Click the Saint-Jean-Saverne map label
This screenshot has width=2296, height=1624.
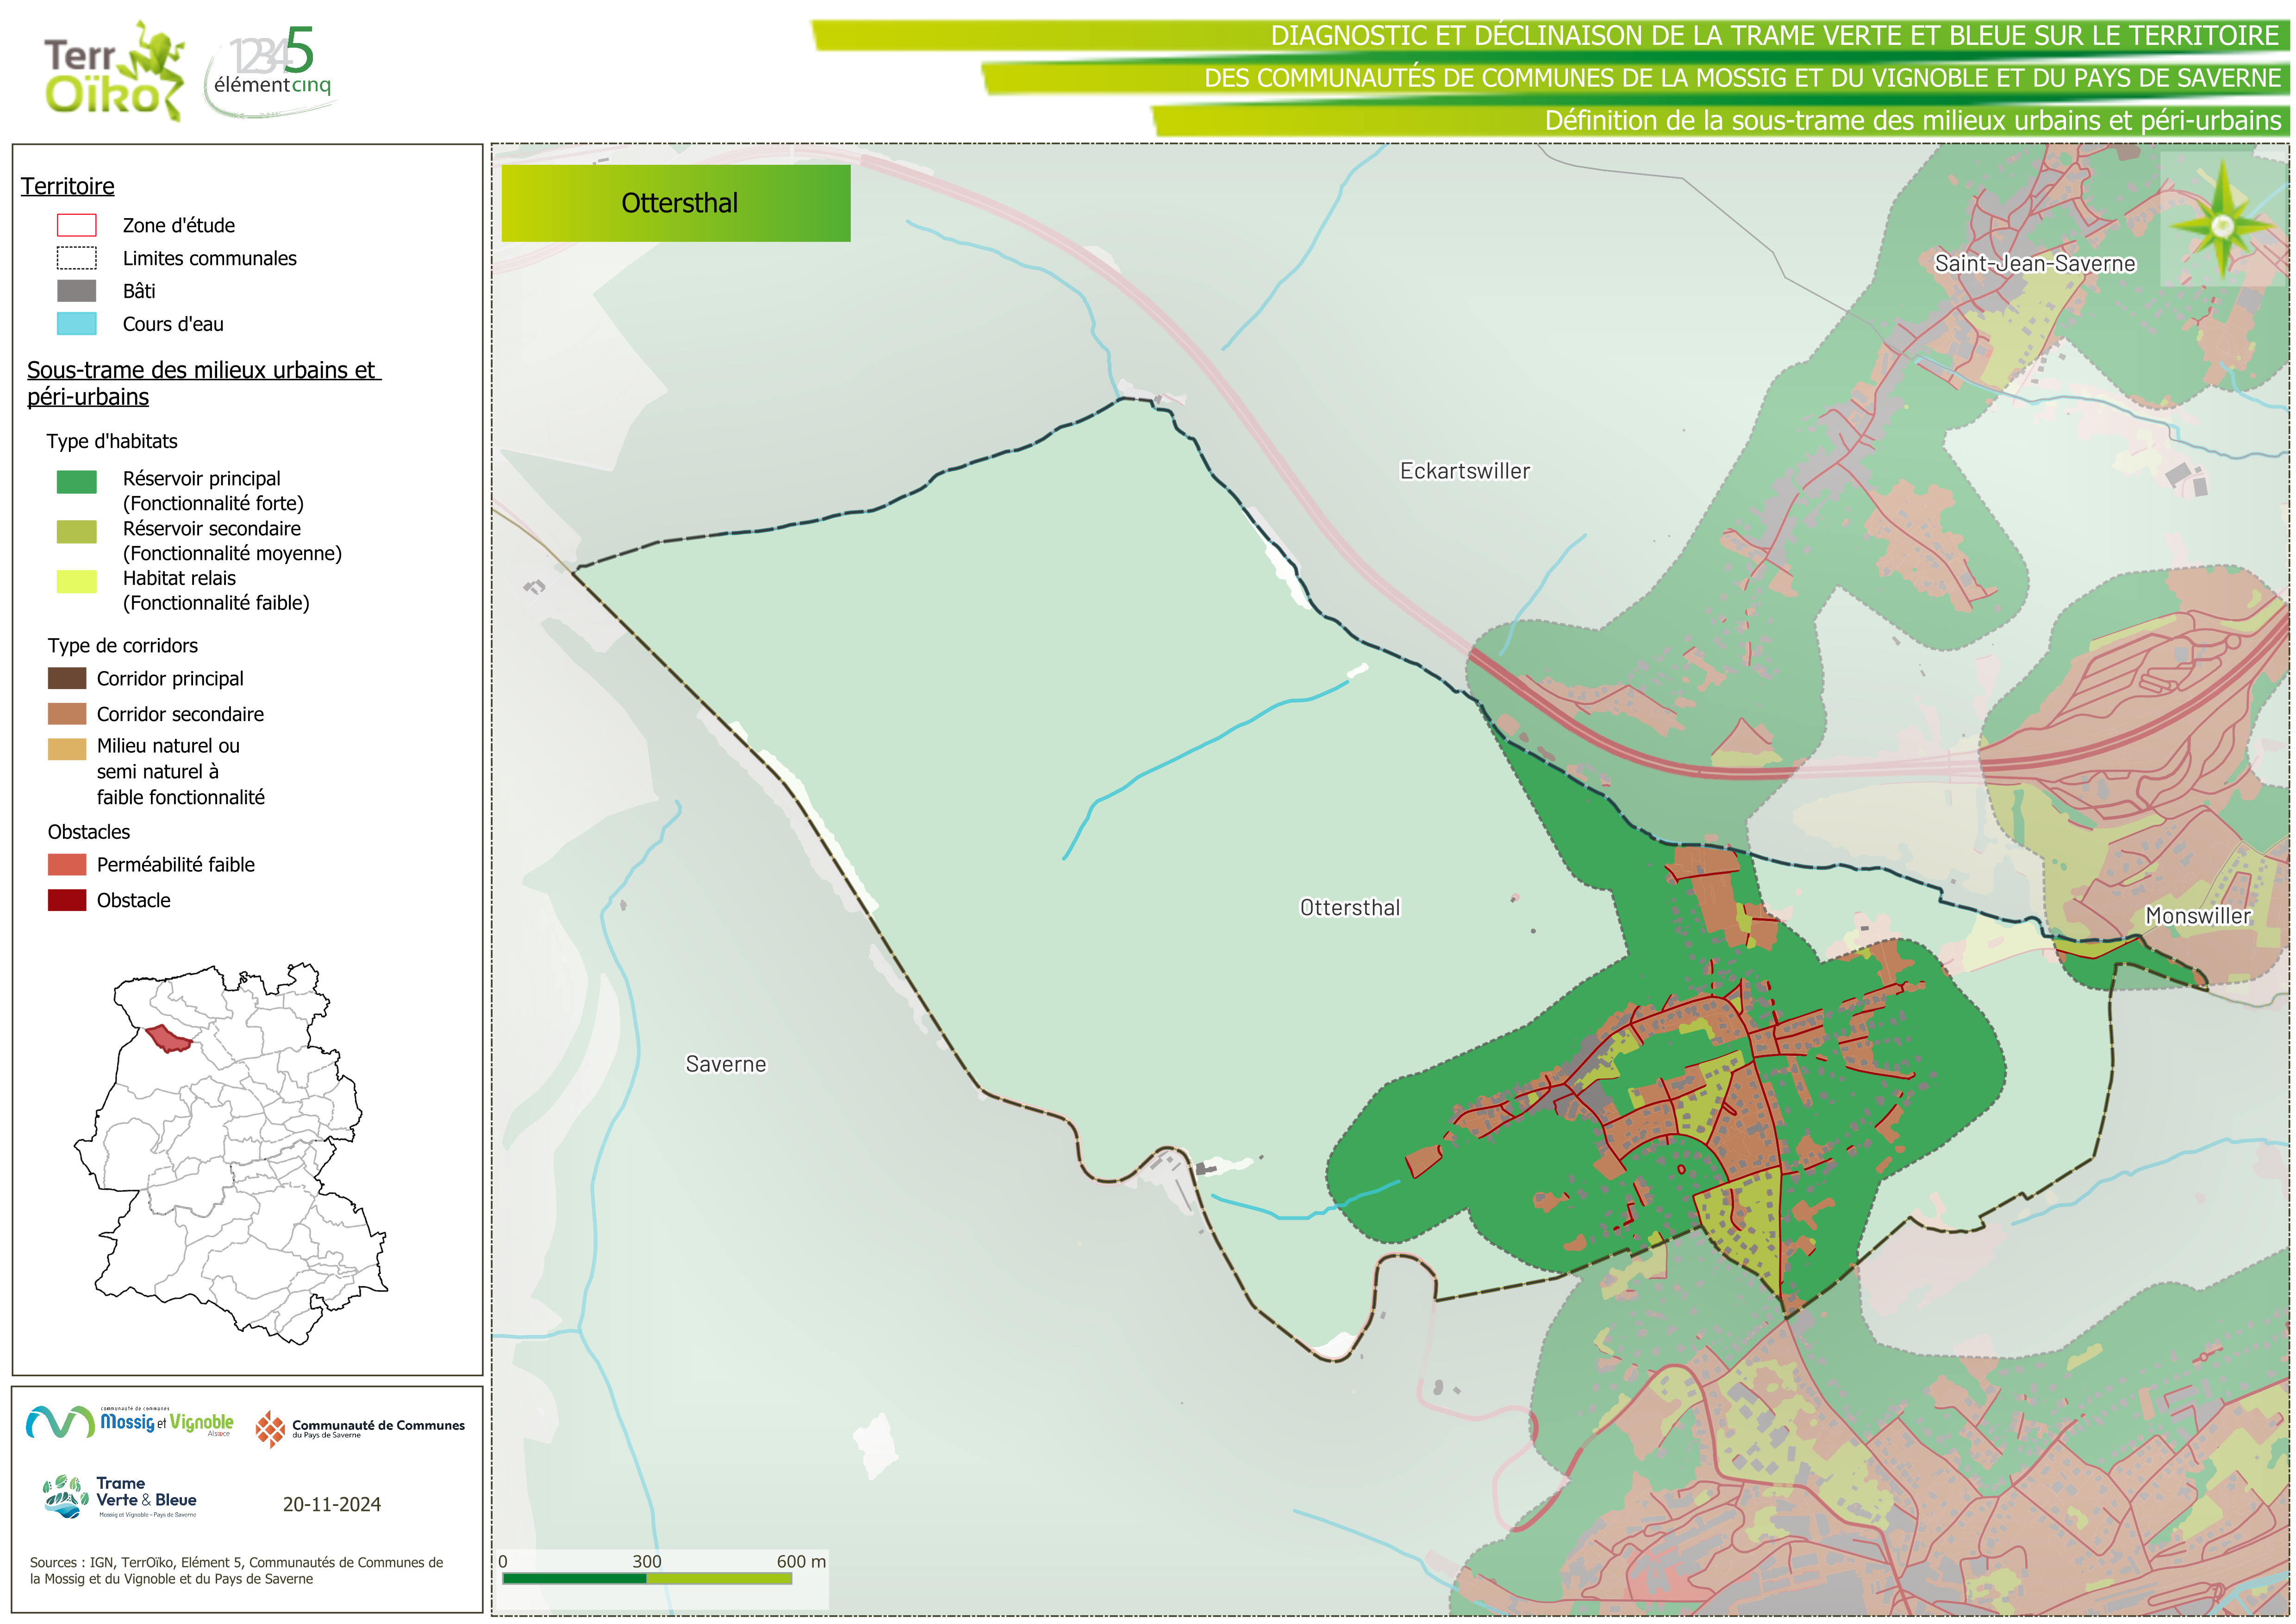click(2034, 263)
